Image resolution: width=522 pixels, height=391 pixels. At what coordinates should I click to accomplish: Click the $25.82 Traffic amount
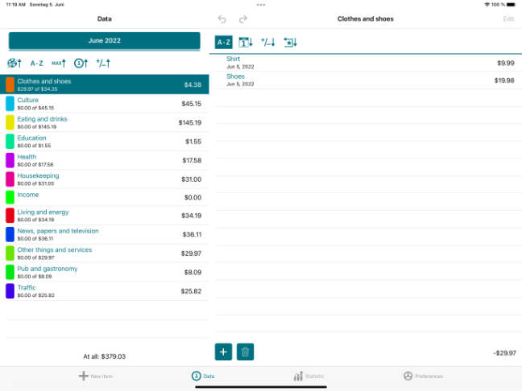[191, 291]
